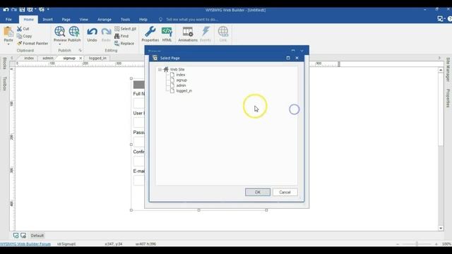Screen dimensions: 452x254
Task: Click the Tell me search field
Action: [x=191, y=19]
